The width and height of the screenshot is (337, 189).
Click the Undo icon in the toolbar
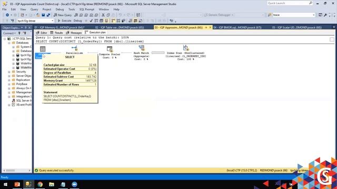(120, 15)
